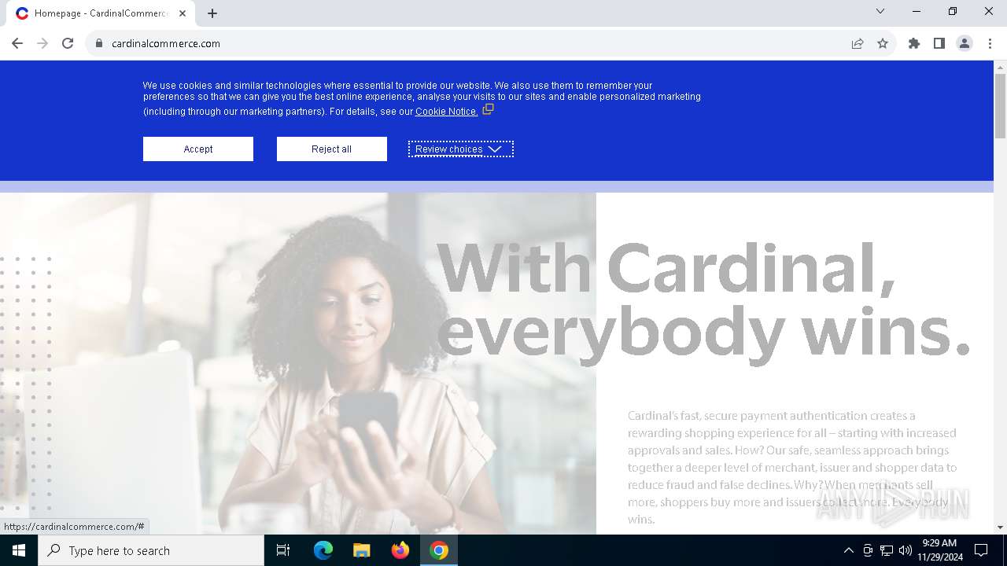Click the taskbar search box
Image resolution: width=1007 pixels, height=566 pixels.
click(151, 550)
